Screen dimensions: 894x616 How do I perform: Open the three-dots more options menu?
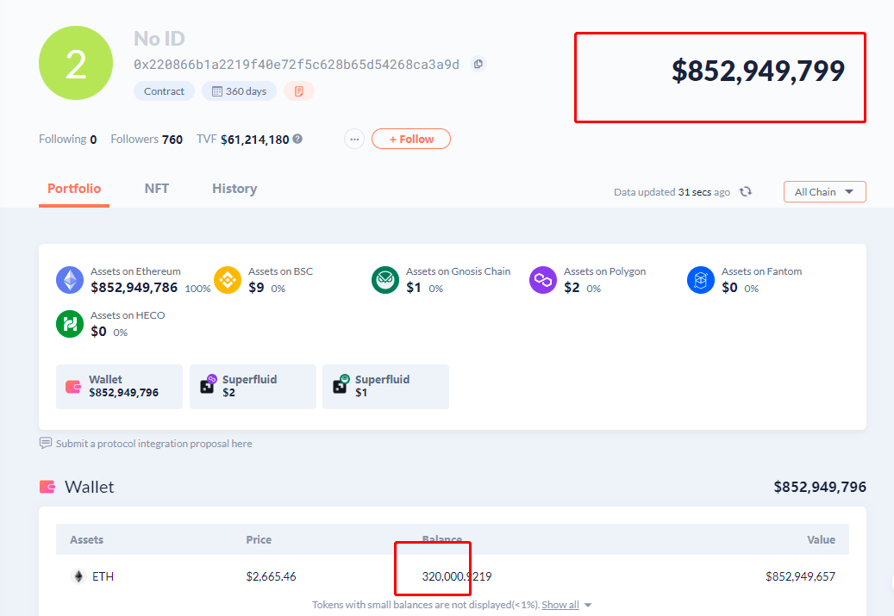(354, 139)
